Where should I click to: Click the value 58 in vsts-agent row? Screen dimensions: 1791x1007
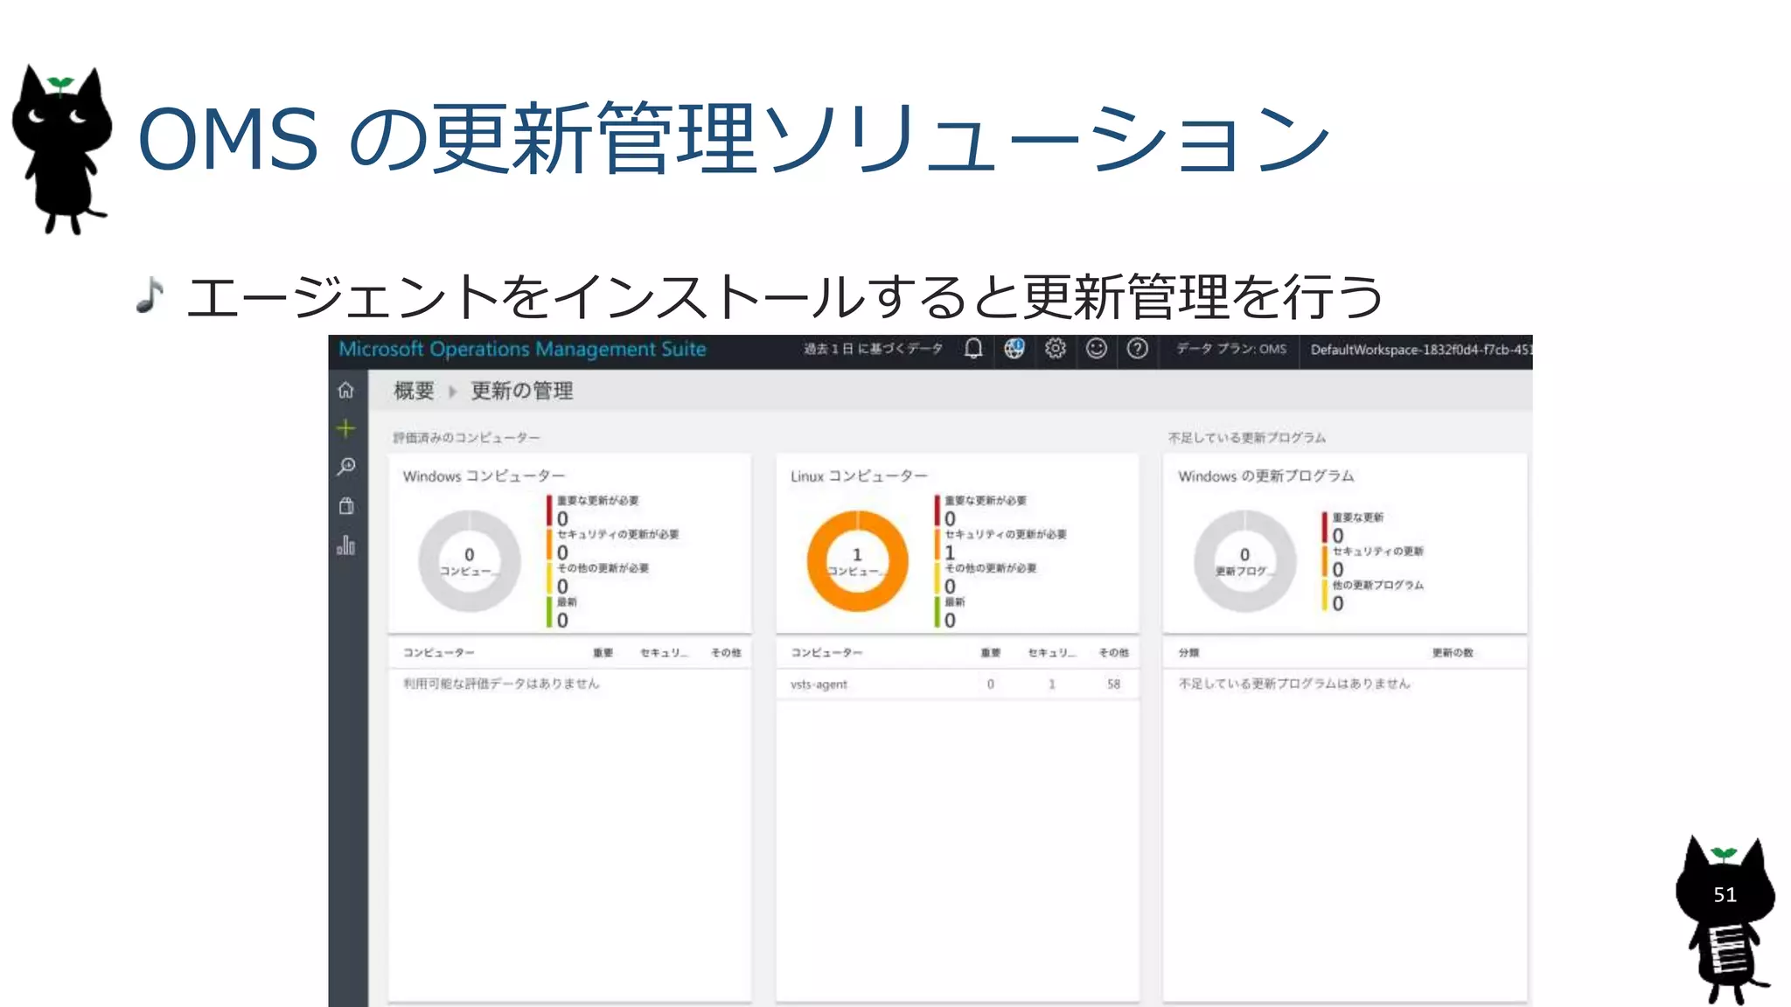tap(1113, 684)
